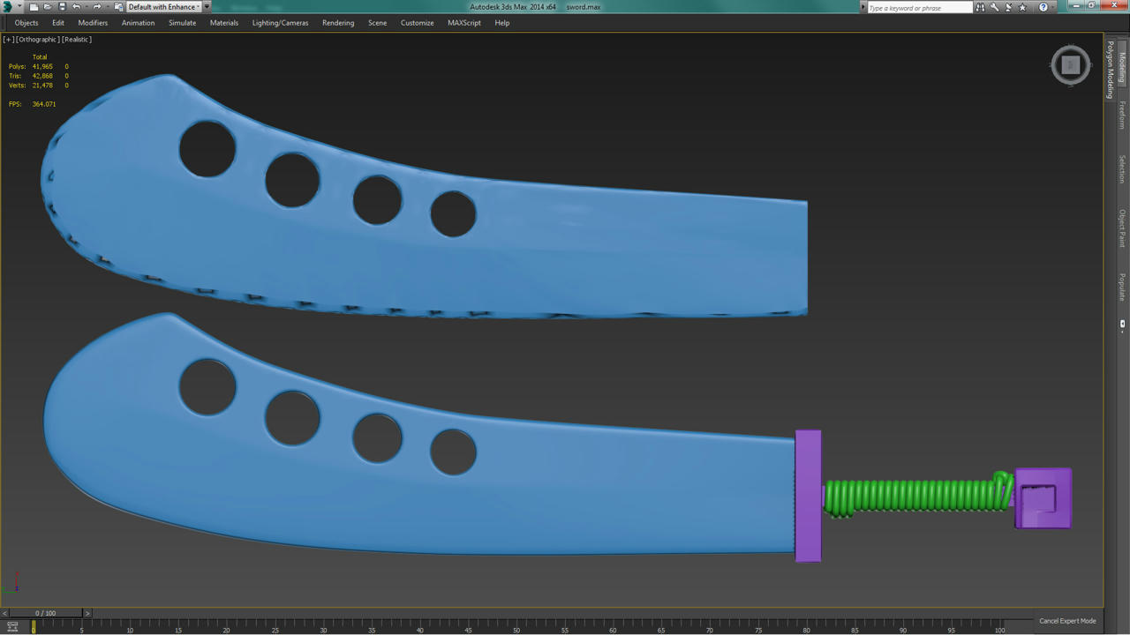
Task: Click the keyword search input field
Action: [x=919, y=8]
